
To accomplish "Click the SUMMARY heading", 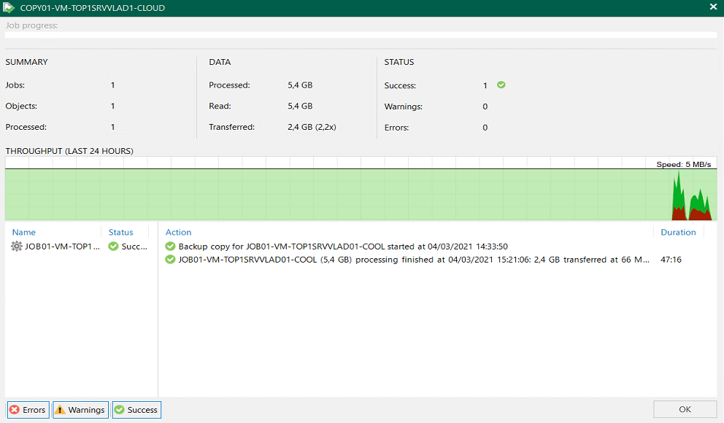I will click(26, 62).
